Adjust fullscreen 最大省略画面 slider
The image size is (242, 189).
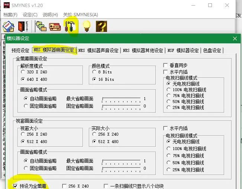(121, 99)
